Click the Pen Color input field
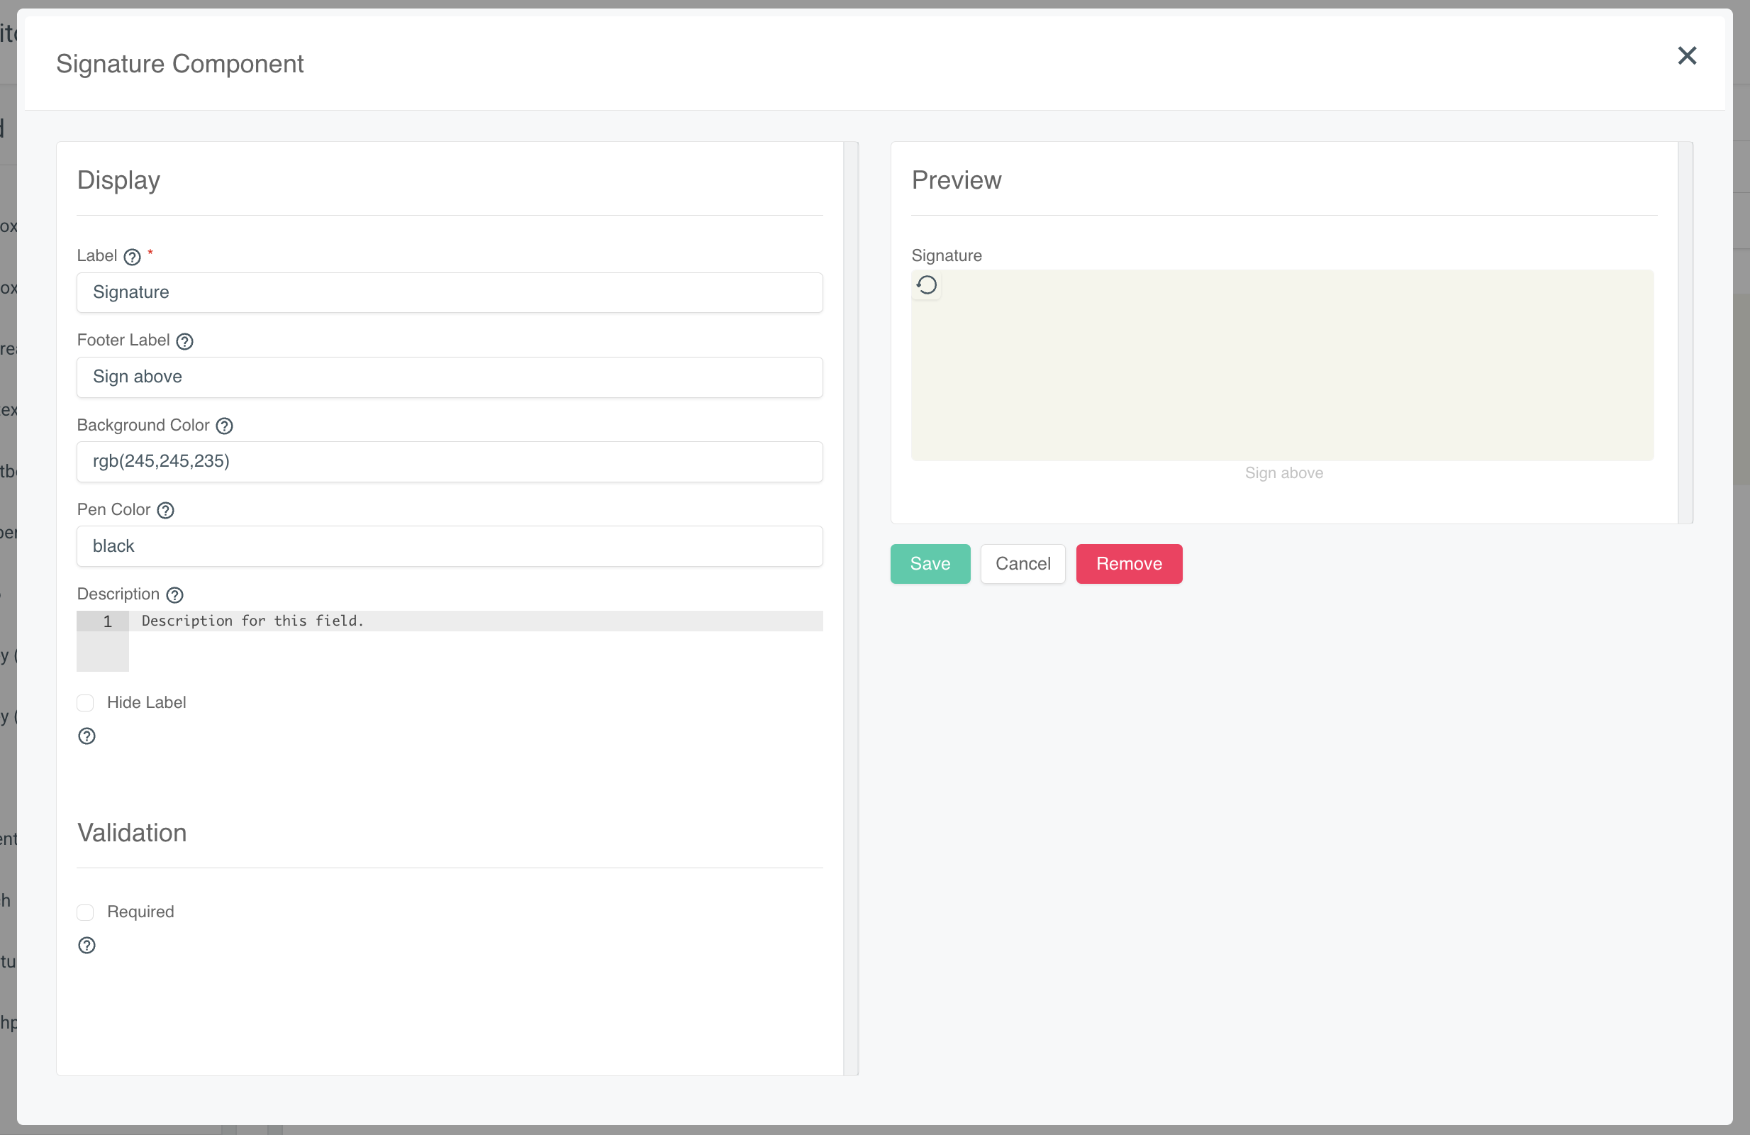The image size is (1750, 1135). 450,546
